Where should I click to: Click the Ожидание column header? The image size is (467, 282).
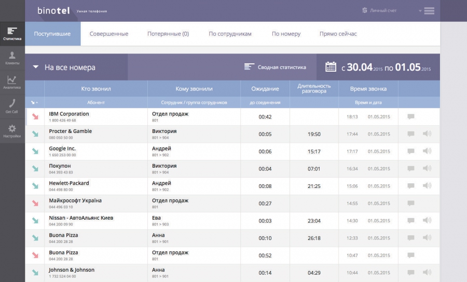tap(265, 89)
